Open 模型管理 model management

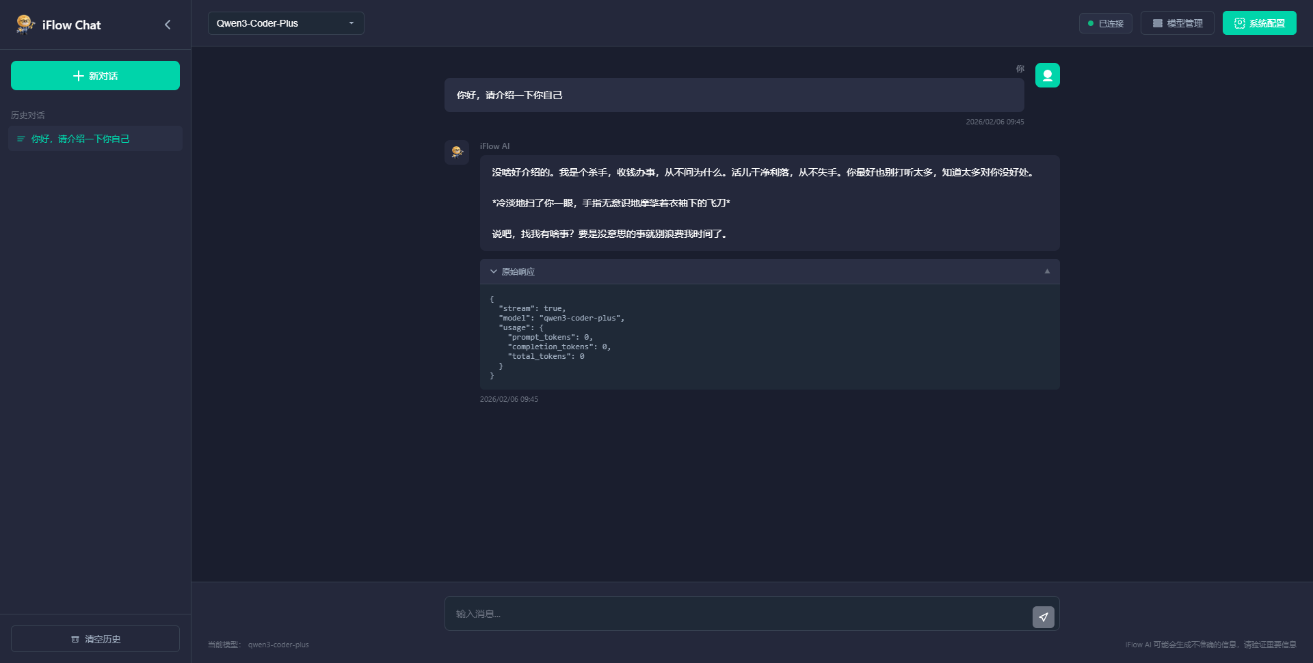pyautogui.click(x=1177, y=23)
